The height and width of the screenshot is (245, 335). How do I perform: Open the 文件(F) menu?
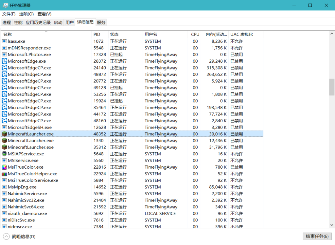click(x=9, y=14)
